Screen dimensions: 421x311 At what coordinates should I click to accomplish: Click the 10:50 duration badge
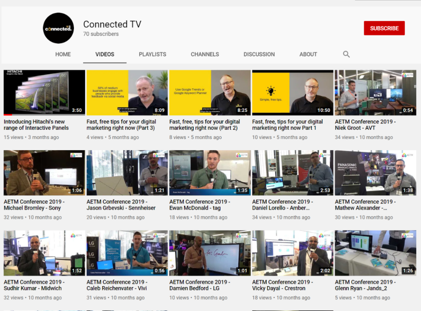pyautogui.click(x=324, y=110)
